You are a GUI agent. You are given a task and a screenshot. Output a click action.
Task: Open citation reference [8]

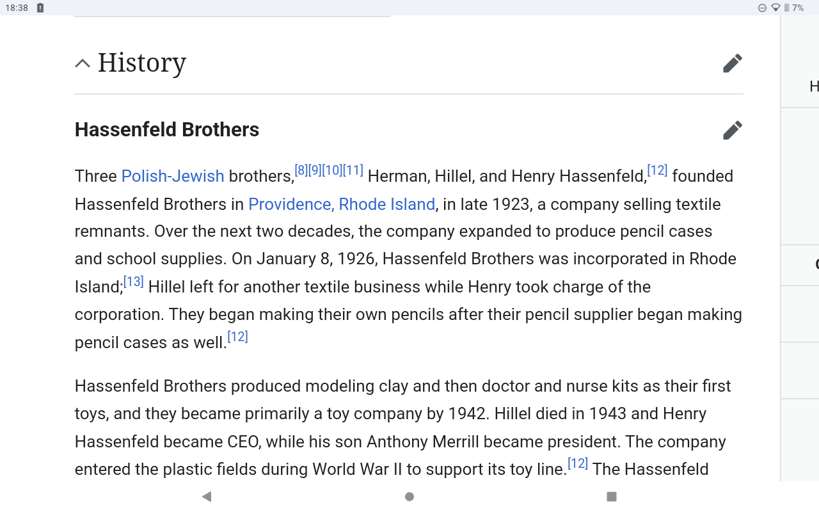[x=301, y=170]
